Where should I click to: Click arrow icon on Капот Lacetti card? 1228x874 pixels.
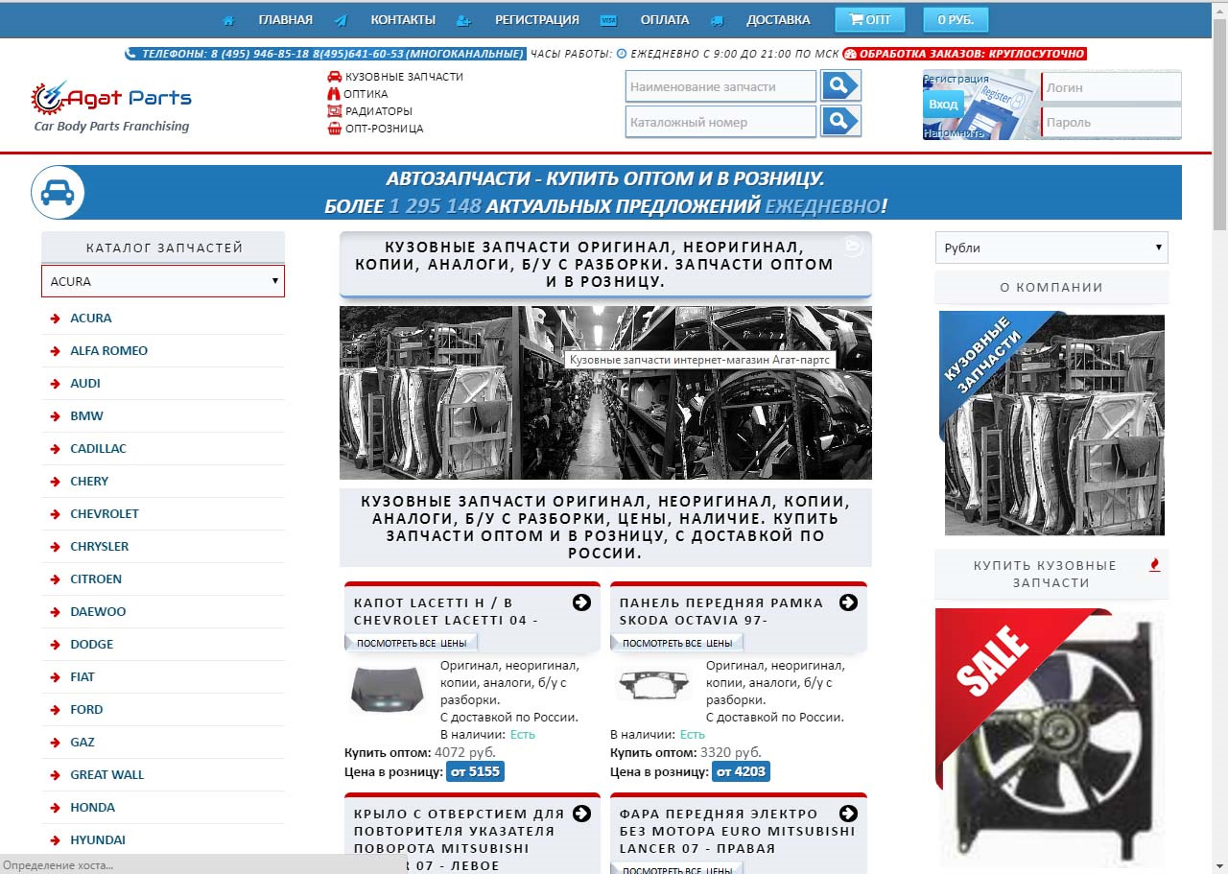(x=581, y=602)
